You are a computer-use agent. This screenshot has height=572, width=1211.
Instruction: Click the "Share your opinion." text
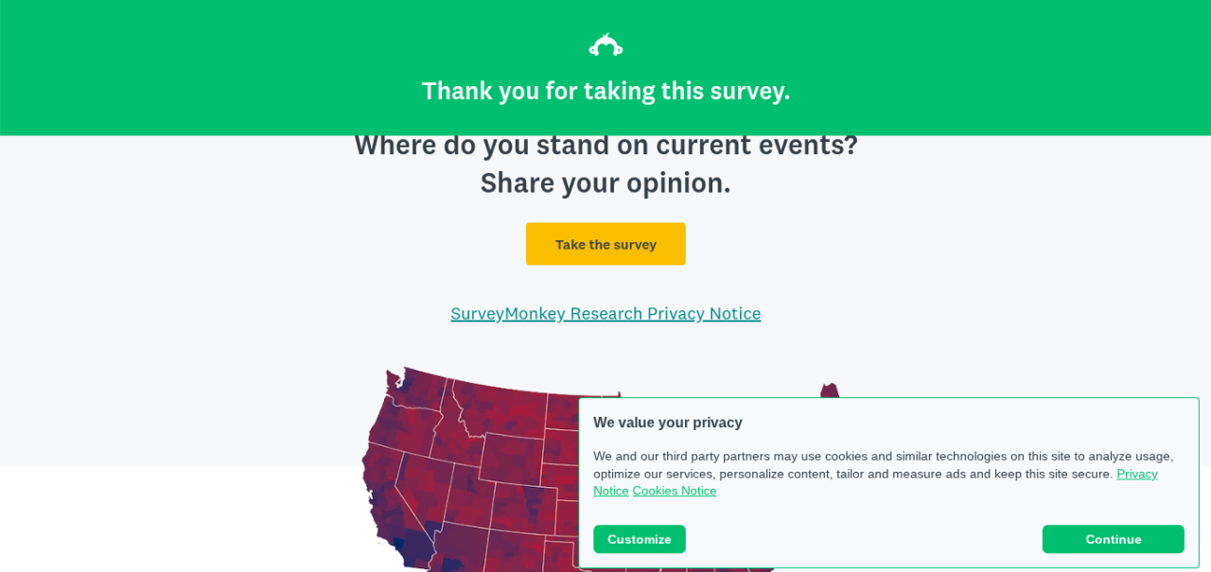pyautogui.click(x=605, y=182)
